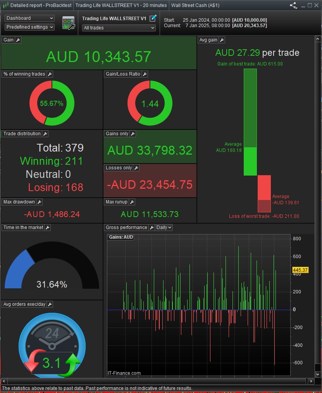This screenshot has width=322, height=393.
Task: Click ProBacktest chart logo icon
Action: [x=5, y=5]
